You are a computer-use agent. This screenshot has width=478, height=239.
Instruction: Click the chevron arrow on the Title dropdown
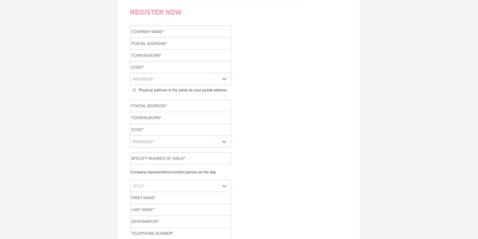click(x=224, y=186)
